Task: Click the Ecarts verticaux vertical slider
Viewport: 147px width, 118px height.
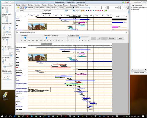Action: point(7,10)
